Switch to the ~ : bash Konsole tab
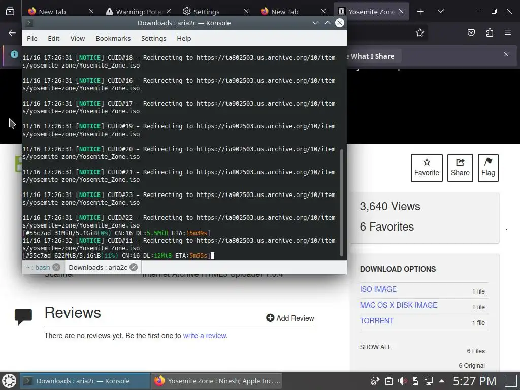The width and height of the screenshot is (520, 390). click(38, 267)
